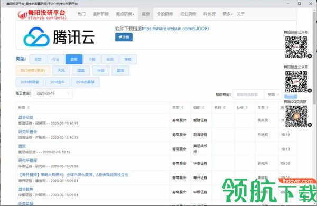317x206 pixels.
Task: Open the 晨报 report from 莫尼塔投资
Action: point(22,146)
